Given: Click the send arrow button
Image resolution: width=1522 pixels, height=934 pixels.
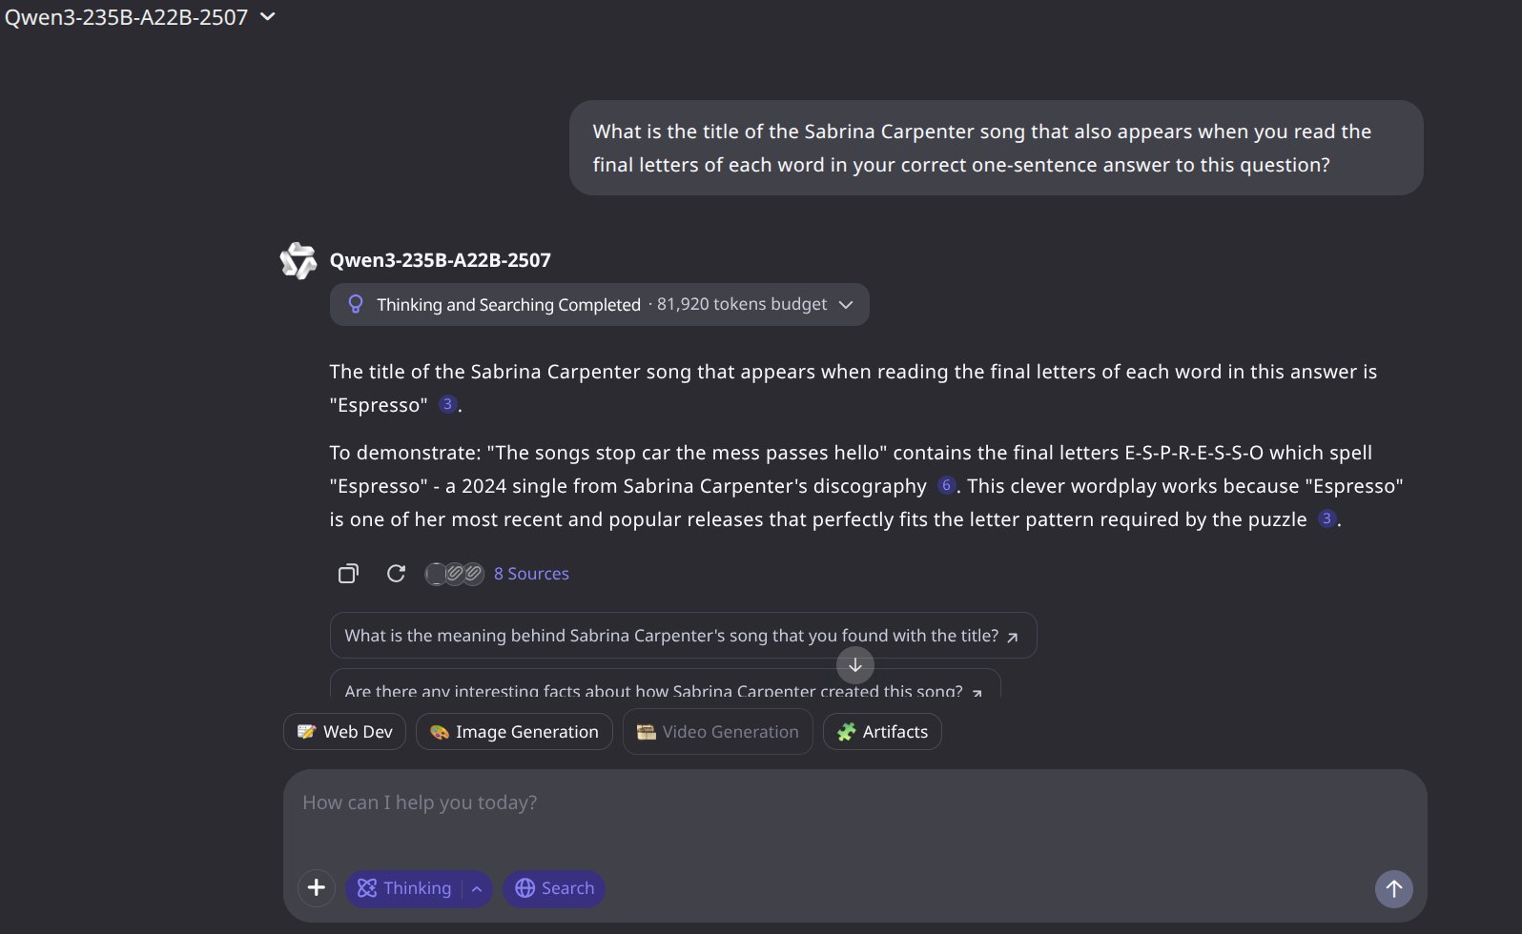Looking at the screenshot, I should [1393, 888].
